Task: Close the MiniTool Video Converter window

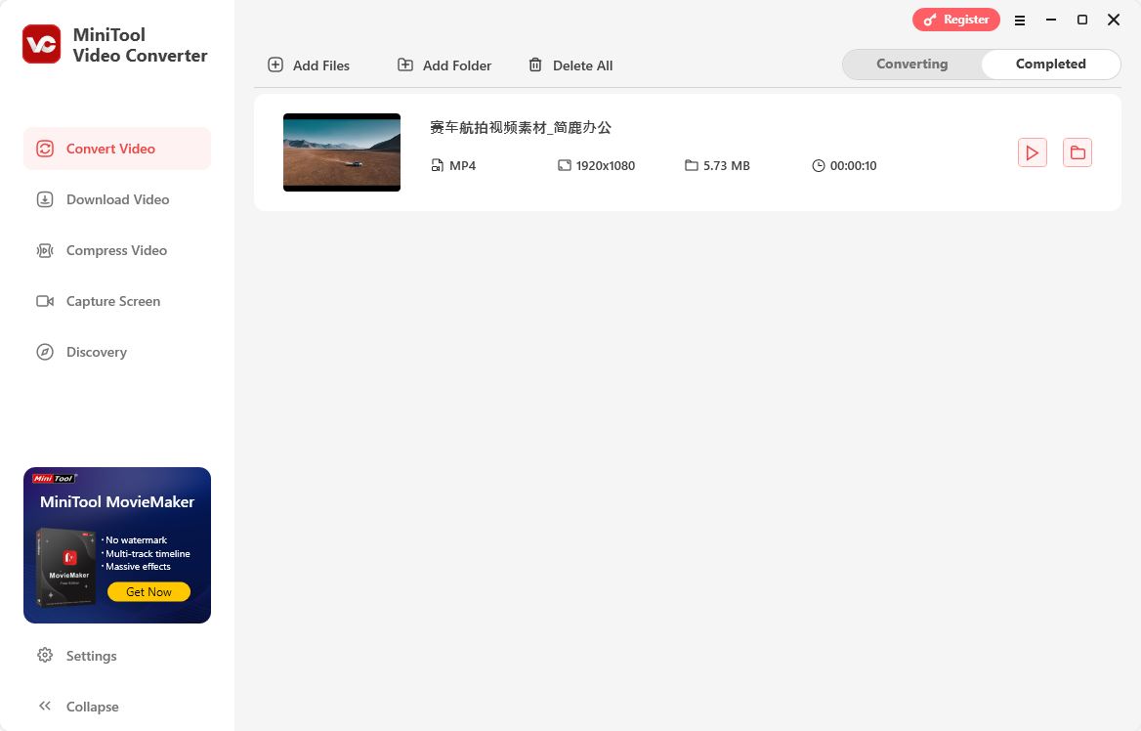Action: [x=1114, y=20]
